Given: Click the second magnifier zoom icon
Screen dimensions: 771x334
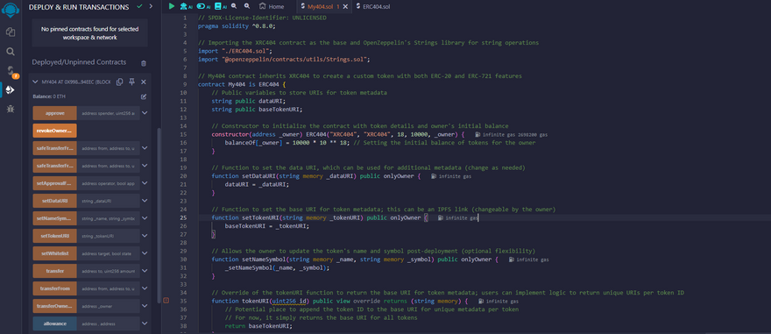Looking at the screenshot, I should pos(246,6).
